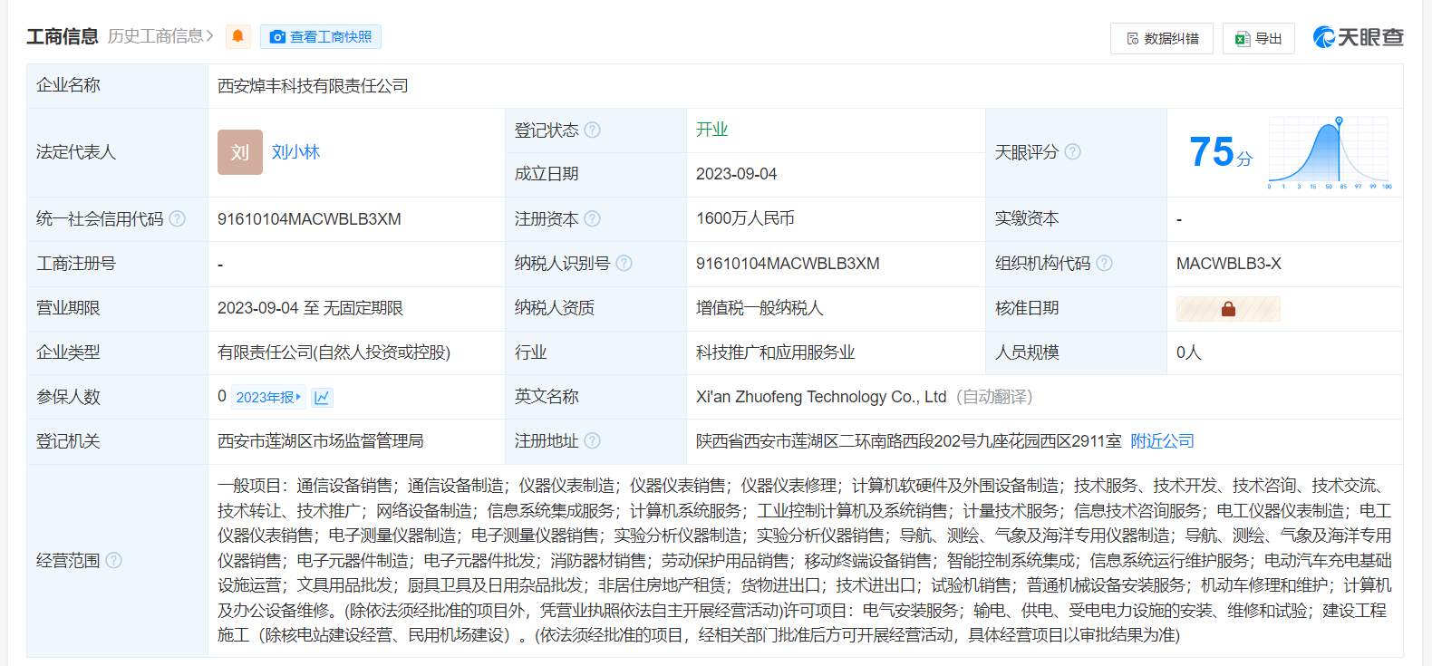Open 查看工商快照 snapshot button
Screen dimensions: 1432x666
click(x=321, y=36)
